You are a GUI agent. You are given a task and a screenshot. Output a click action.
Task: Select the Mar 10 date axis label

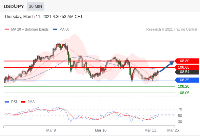[x=101, y=130]
